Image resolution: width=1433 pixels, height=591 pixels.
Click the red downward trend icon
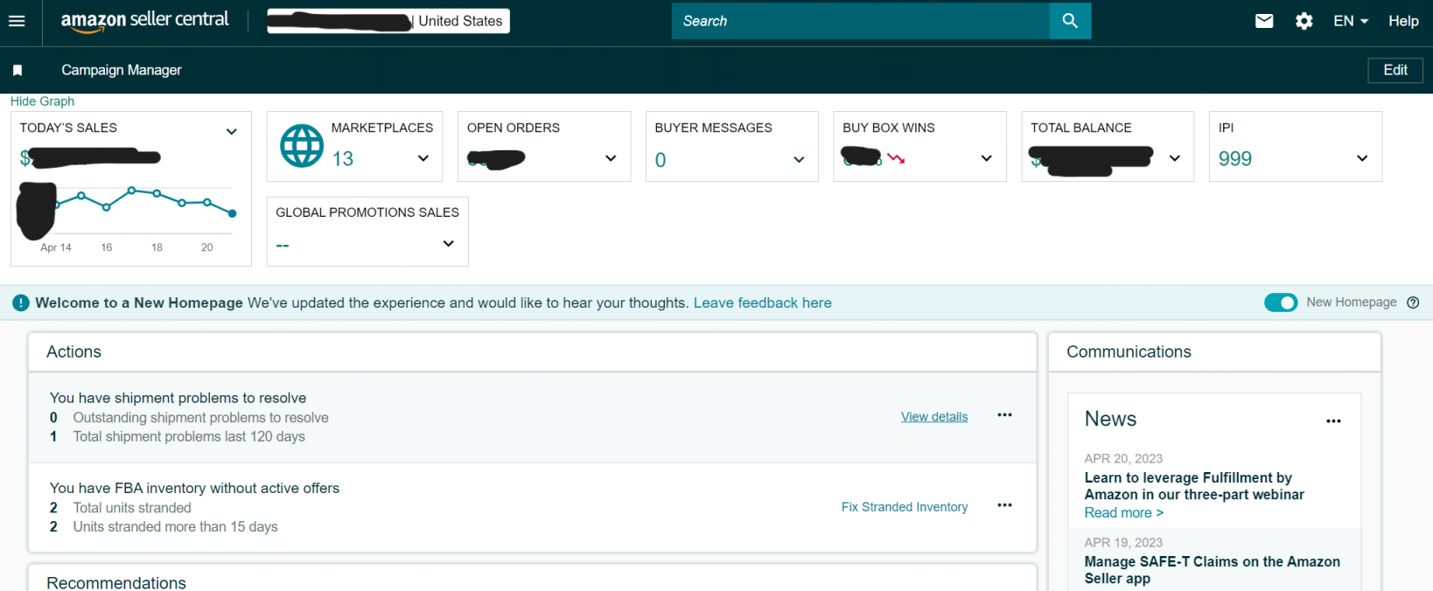896,158
